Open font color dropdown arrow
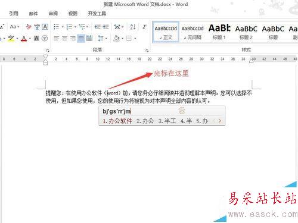The width and height of the screenshot is (298, 223). click(30, 38)
